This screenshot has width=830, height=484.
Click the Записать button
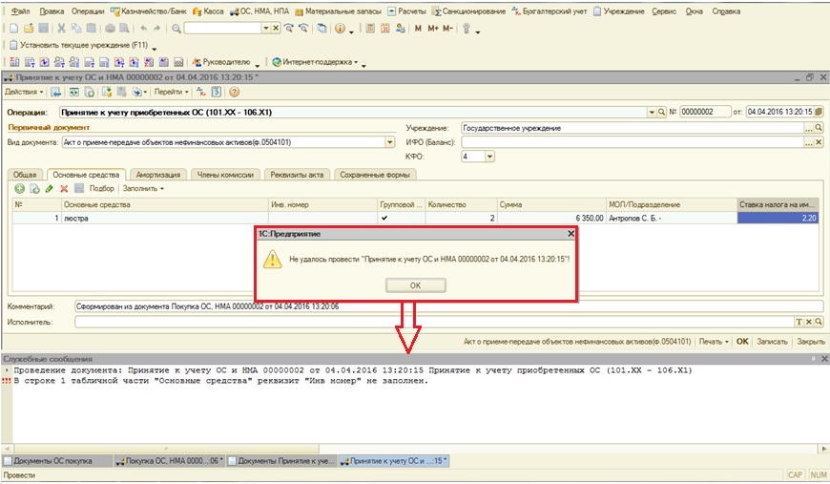point(772,342)
